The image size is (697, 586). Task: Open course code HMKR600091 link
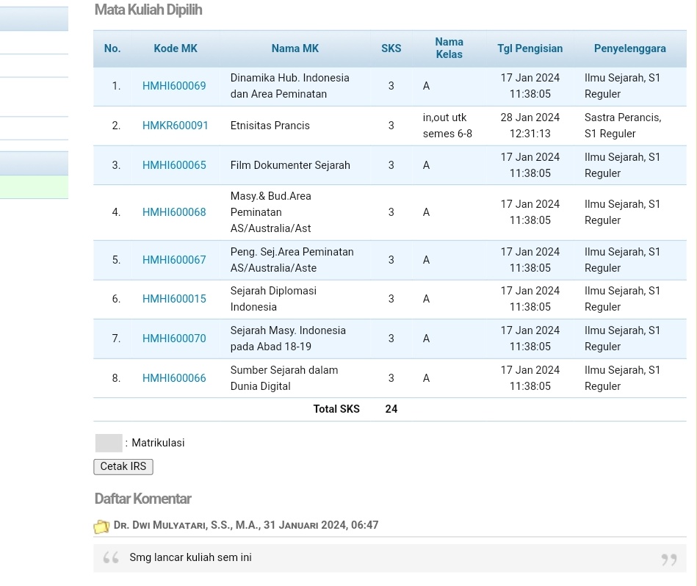[175, 126]
